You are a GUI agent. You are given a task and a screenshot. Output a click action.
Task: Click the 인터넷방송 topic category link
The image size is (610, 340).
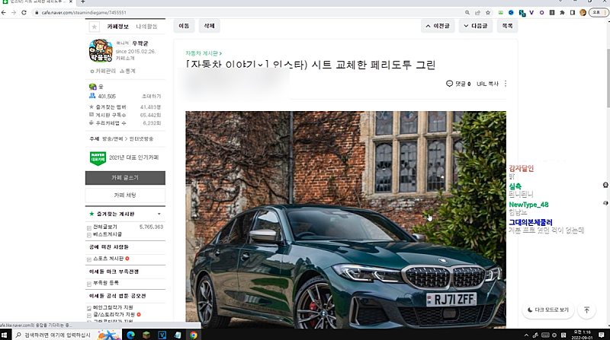141,139
